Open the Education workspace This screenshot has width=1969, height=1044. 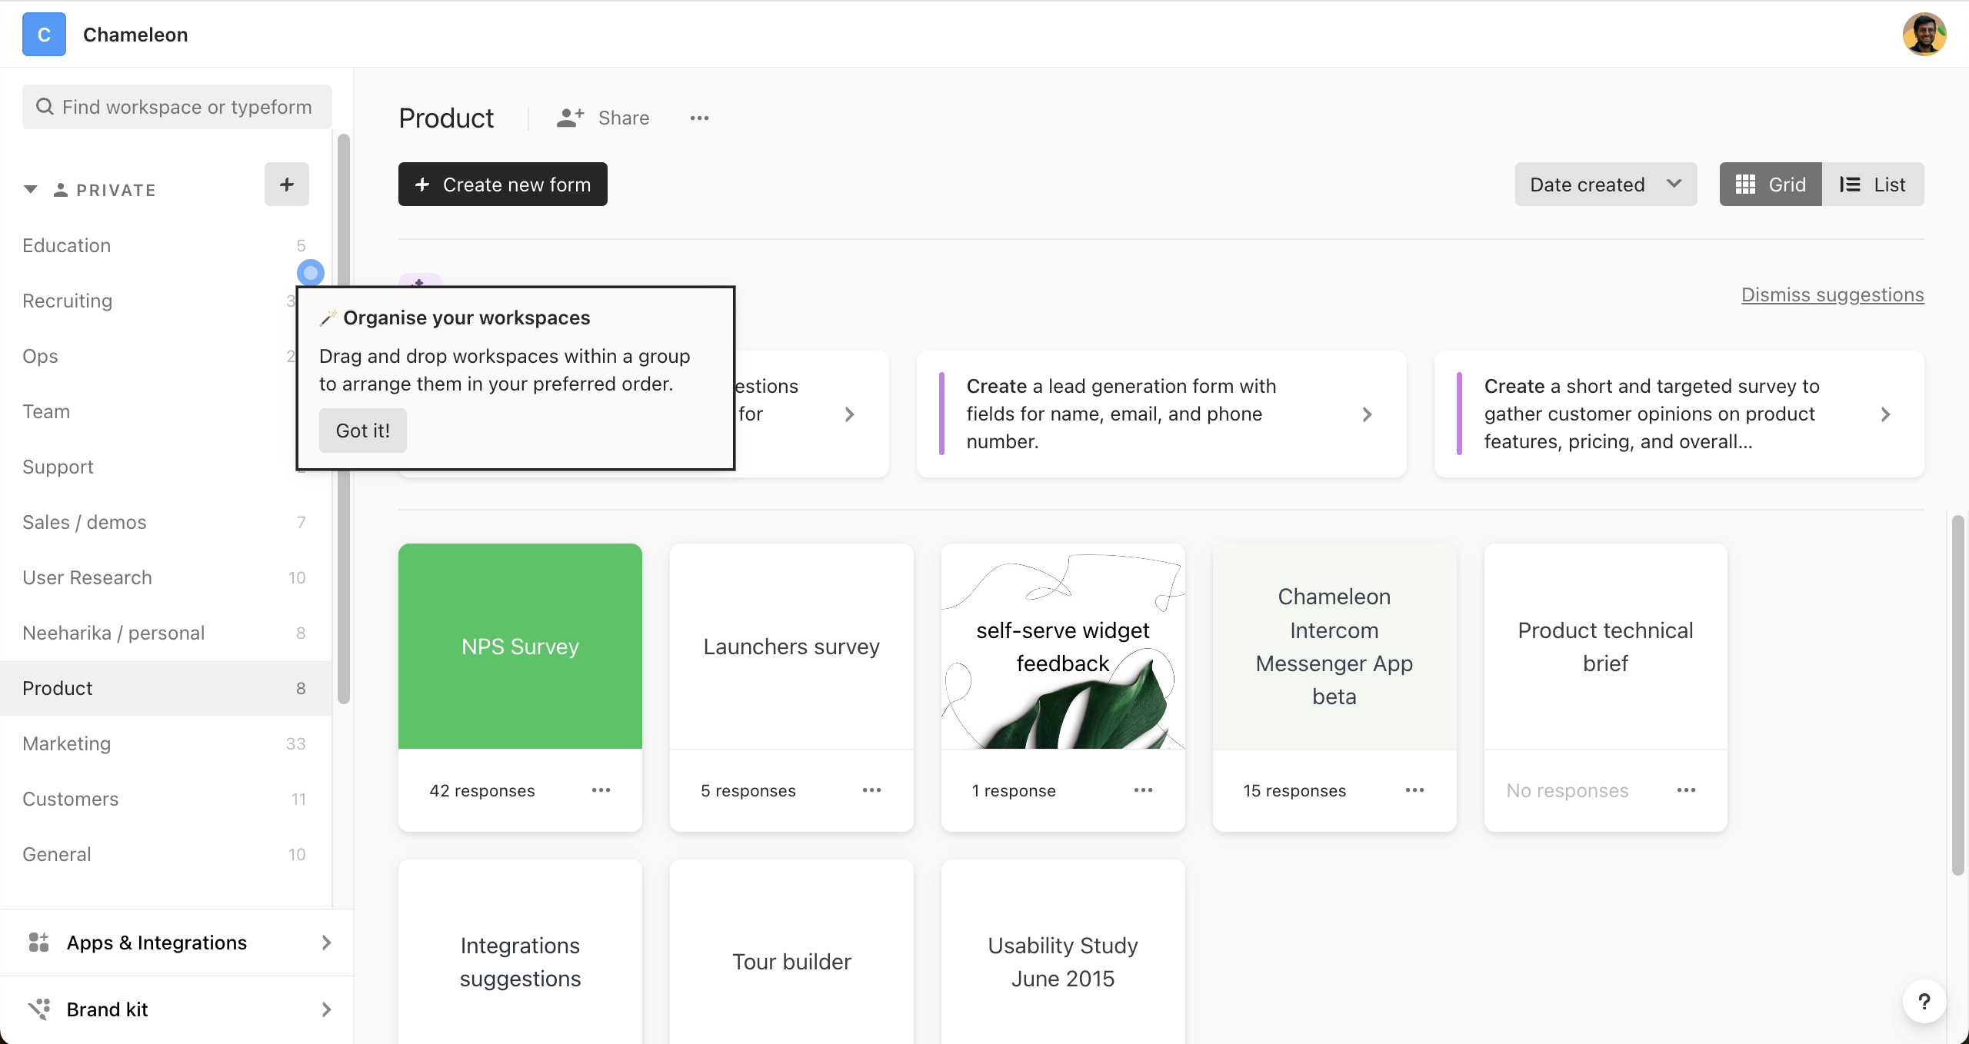click(x=165, y=245)
